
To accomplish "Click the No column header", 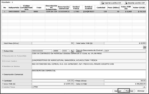I will click(5, 8).
